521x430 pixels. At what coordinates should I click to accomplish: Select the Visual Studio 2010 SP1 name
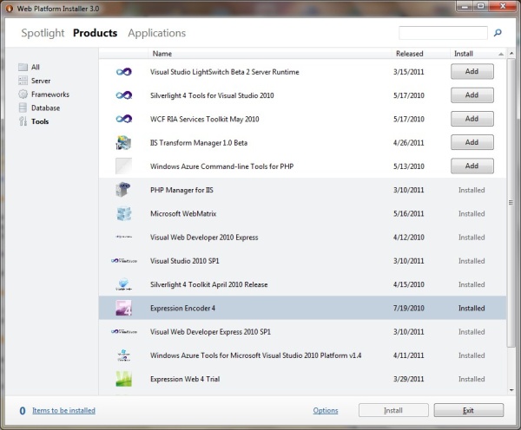coord(185,261)
